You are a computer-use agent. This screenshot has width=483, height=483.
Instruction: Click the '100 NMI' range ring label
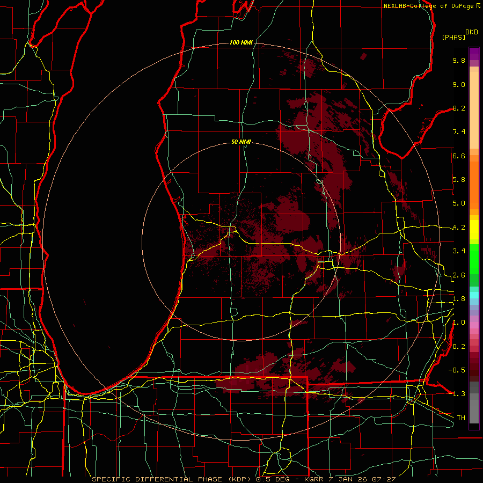click(x=241, y=42)
